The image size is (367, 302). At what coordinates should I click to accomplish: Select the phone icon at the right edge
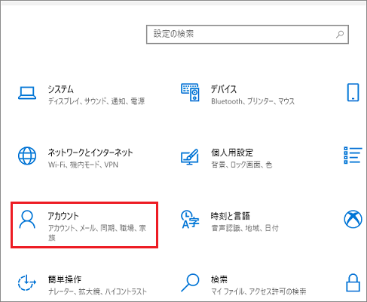353,92
